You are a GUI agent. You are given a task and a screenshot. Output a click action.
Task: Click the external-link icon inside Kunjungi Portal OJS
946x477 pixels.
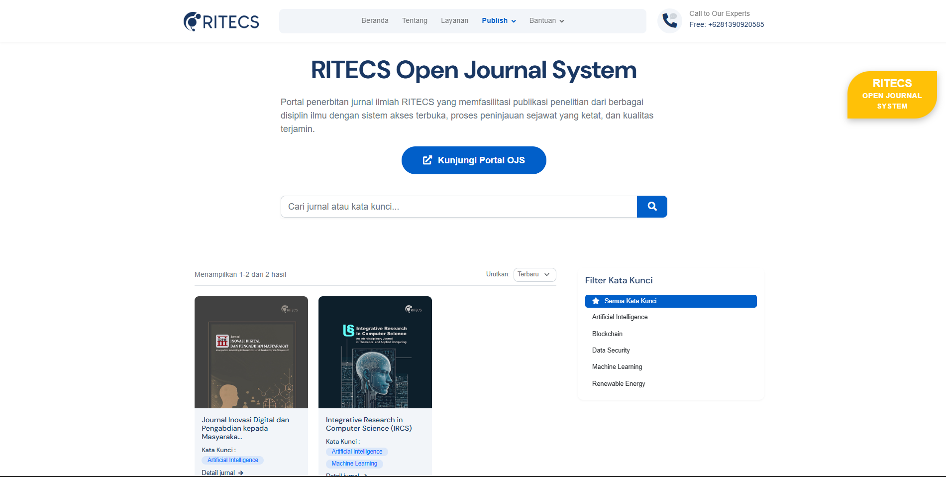tap(427, 160)
